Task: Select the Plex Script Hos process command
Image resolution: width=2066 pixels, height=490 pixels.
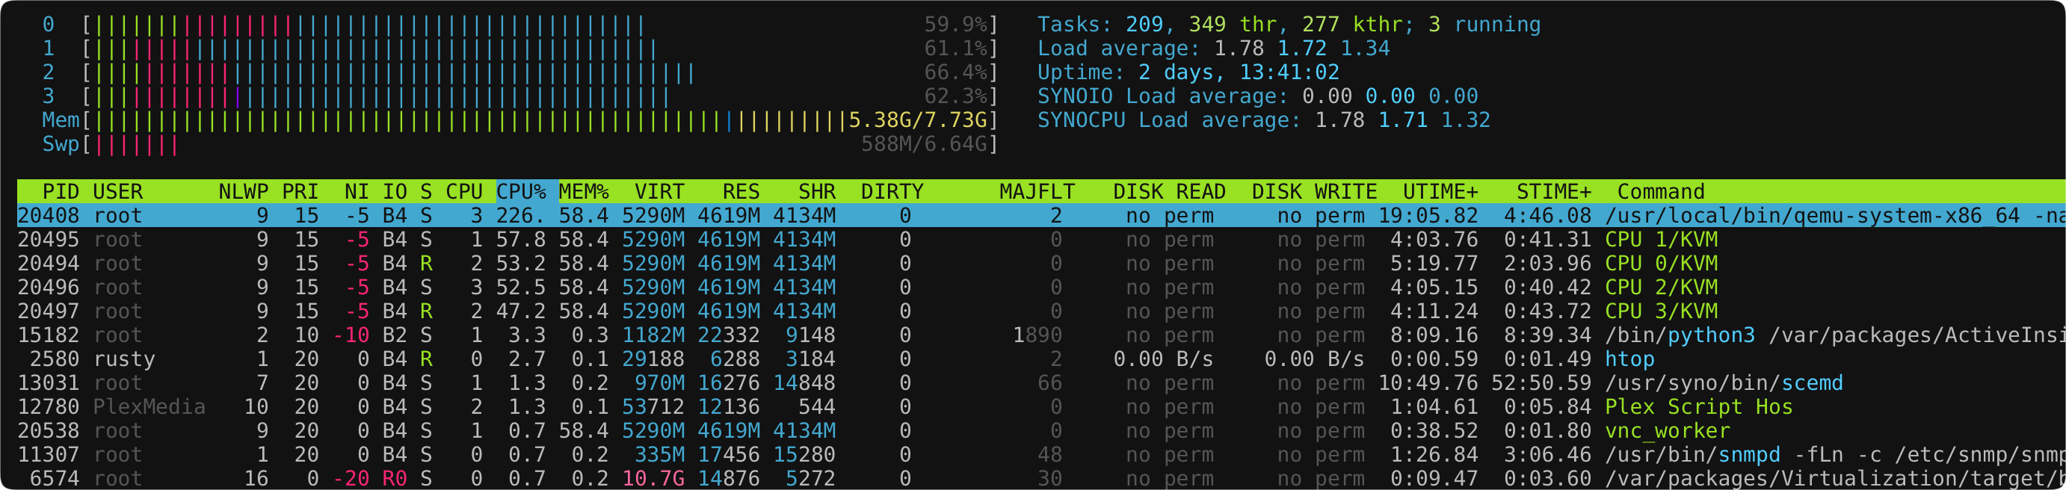Action: pyautogui.click(x=1699, y=407)
